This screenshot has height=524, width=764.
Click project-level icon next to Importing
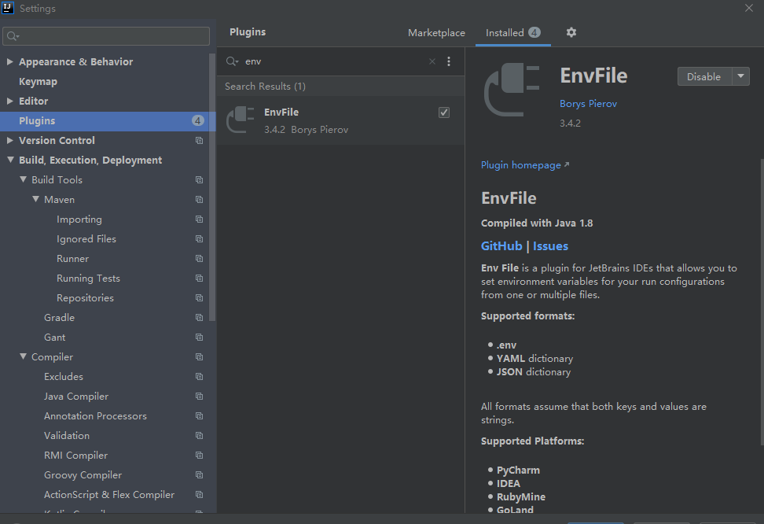coord(200,219)
